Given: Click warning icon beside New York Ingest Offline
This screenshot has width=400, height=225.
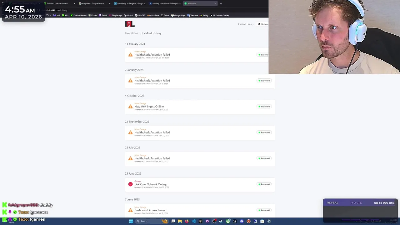Looking at the screenshot, I should tap(130, 107).
